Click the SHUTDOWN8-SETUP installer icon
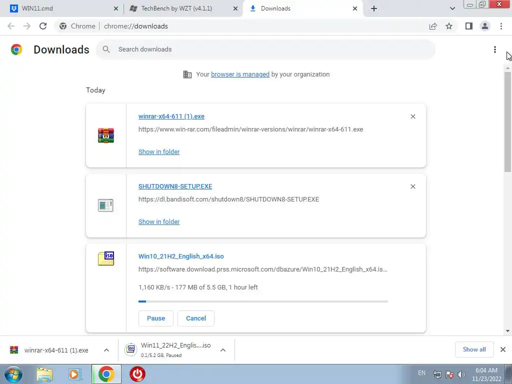This screenshot has width=512, height=384. 105,205
